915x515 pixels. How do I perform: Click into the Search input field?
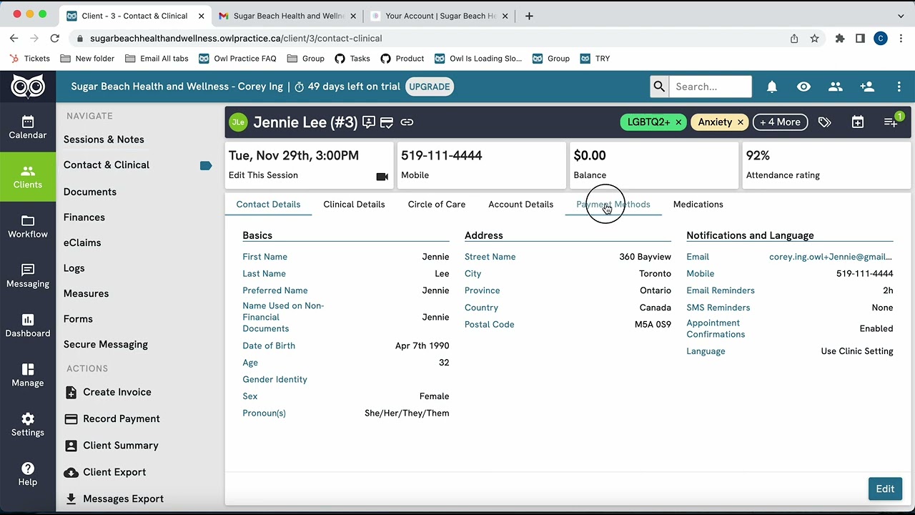[x=711, y=87]
